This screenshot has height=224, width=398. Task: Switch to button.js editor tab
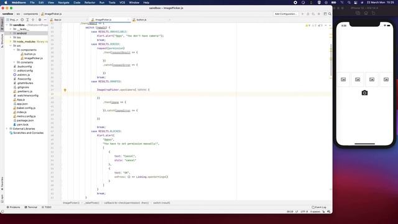(x=141, y=20)
